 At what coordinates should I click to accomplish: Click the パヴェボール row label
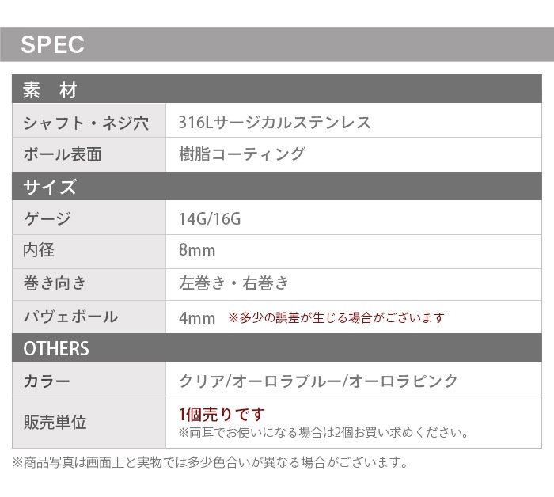(70, 317)
